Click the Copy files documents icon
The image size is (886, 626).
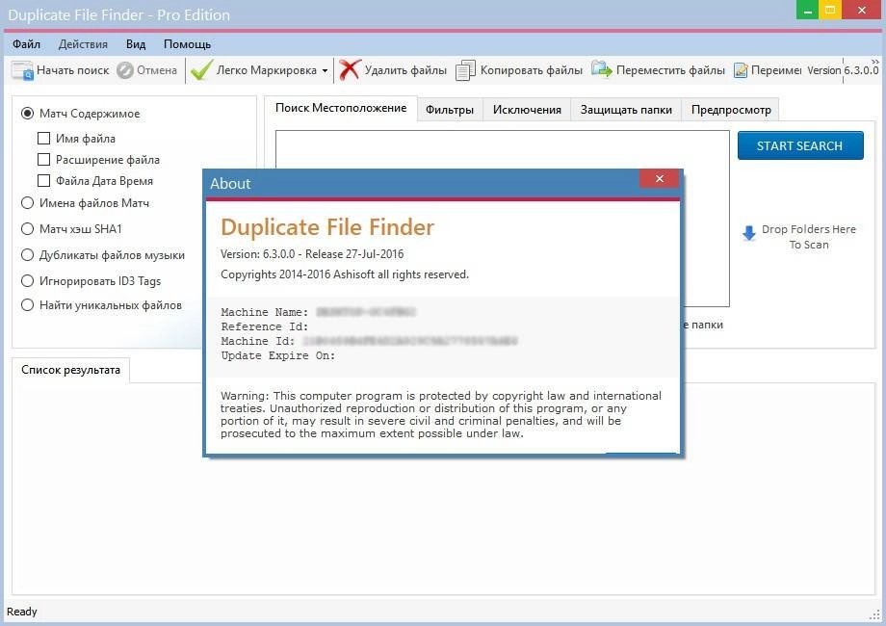[465, 70]
